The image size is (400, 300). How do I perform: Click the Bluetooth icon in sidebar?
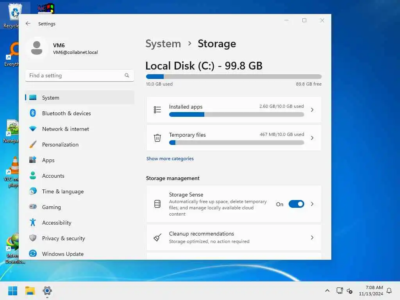(x=33, y=113)
